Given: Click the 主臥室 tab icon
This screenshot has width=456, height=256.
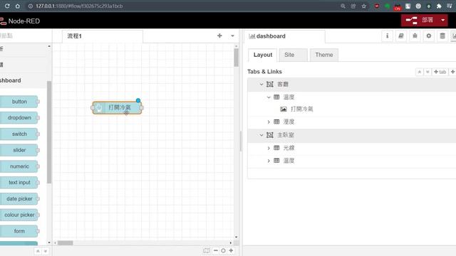Looking at the screenshot, I should coord(270,135).
